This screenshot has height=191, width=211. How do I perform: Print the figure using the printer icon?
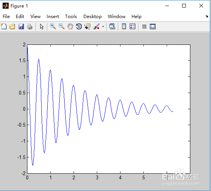[30, 26]
